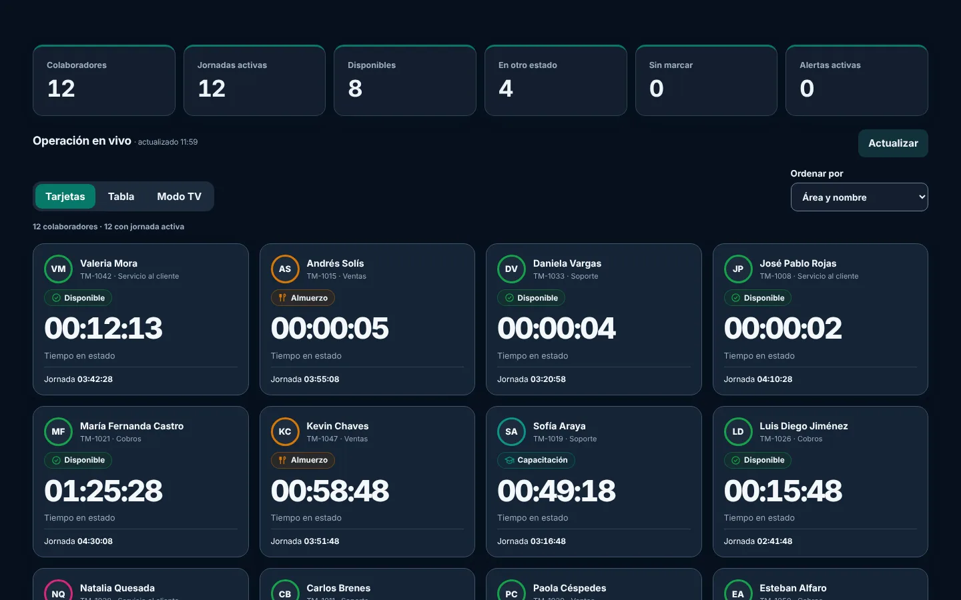This screenshot has width=961, height=600.
Task: Click the text "TM-1033 · Soporte"
Action: coord(566,276)
